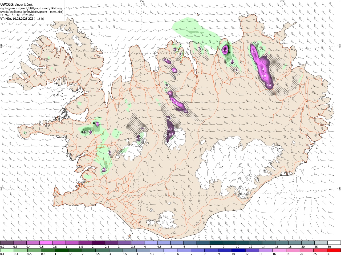Pick lower-row swatch between 2.5 and 3
The width and height of the screenshot is (341, 256).
coord(102,250)
